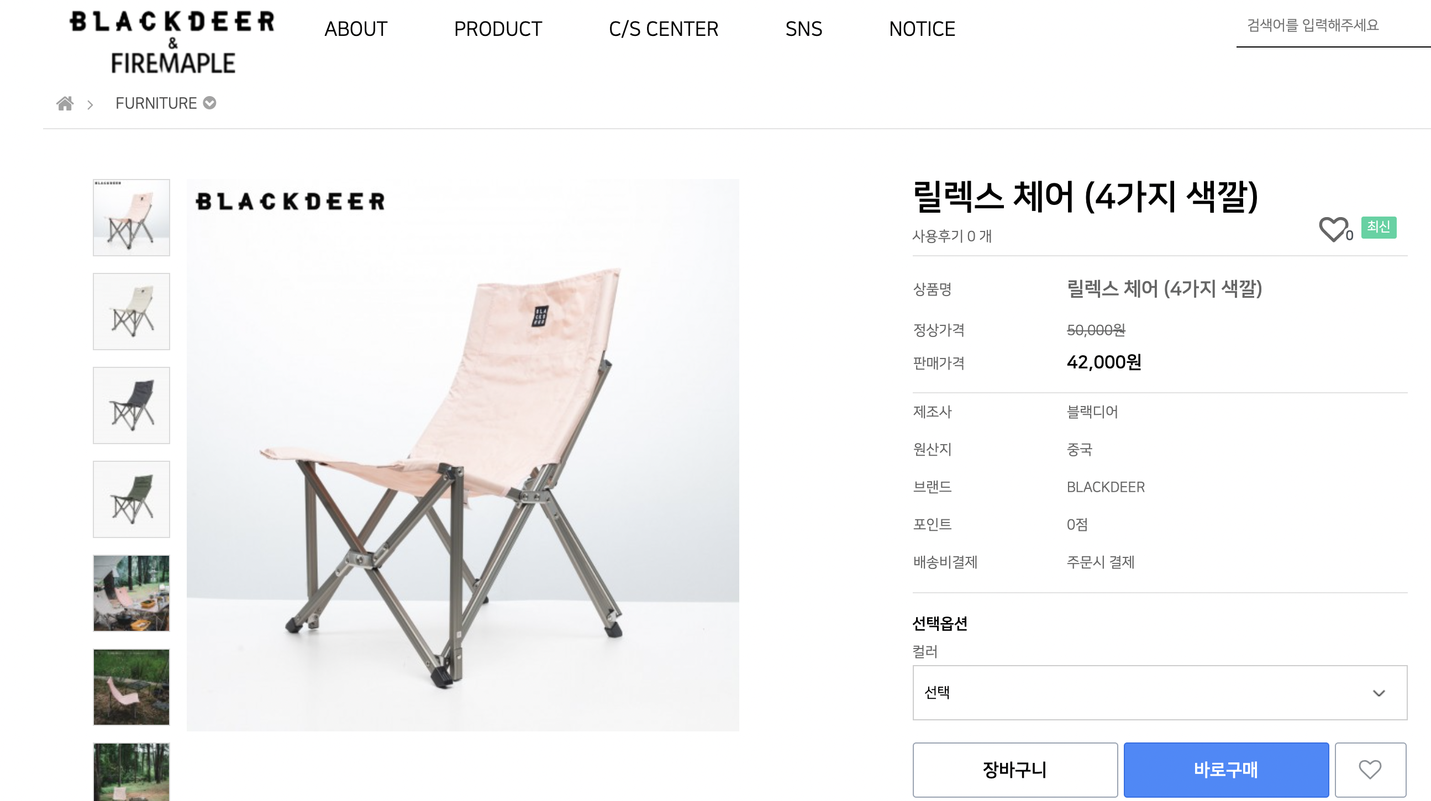Open the ABOUT menu
Image resolution: width=1431 pixels, height=801 pixels.
356,29
